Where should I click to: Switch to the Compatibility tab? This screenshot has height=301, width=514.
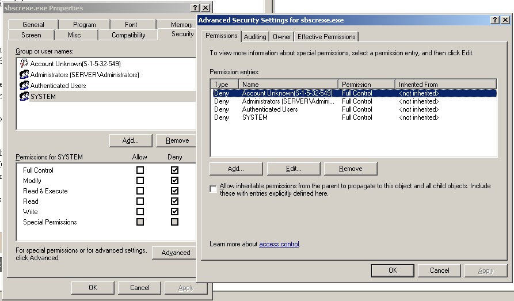[128, 35]
